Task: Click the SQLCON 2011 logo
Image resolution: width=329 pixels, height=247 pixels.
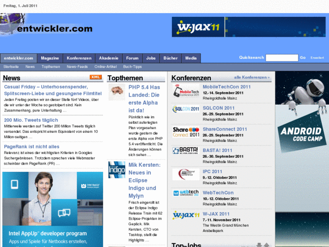Action: pos(186,109)
